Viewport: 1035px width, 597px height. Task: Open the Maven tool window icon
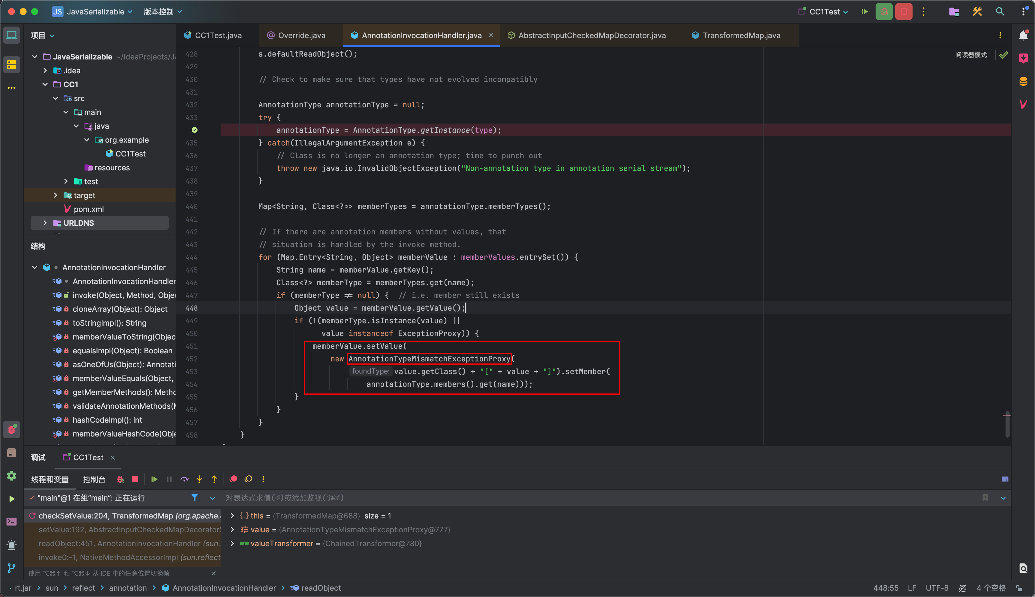pos(1023,105)
